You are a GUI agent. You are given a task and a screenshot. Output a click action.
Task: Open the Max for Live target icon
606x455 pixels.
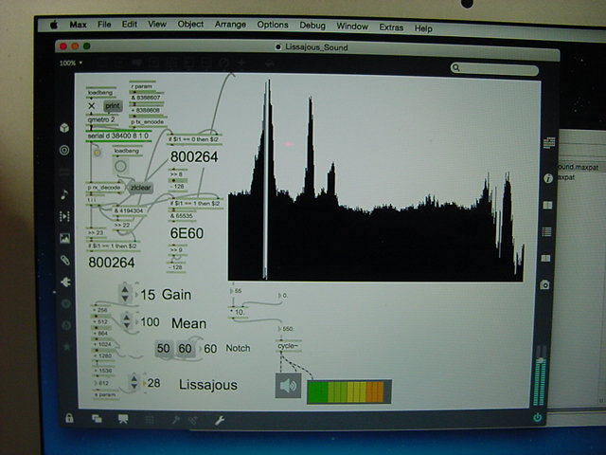[x=64, y=150]
